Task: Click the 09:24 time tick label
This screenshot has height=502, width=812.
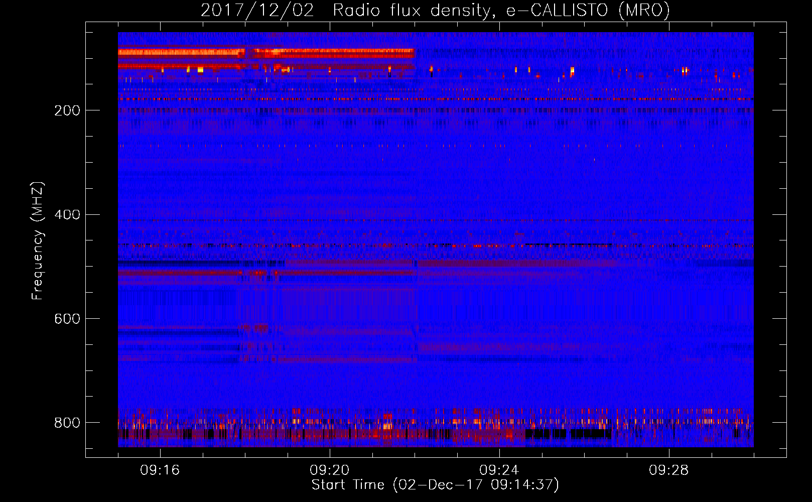Action: pos(499,470)
